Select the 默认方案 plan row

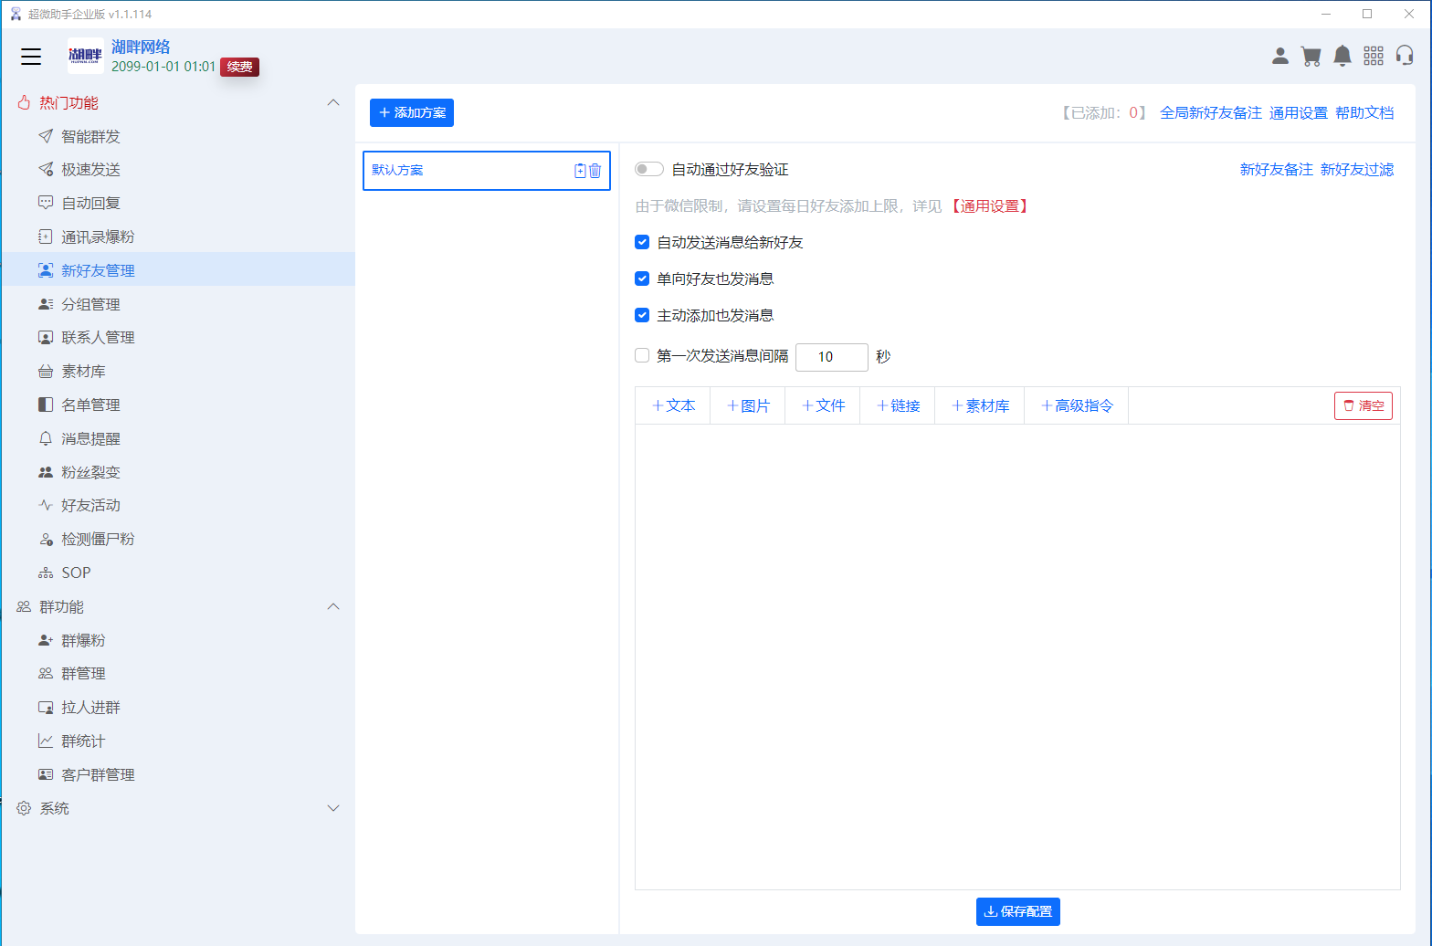click(487, 171)
